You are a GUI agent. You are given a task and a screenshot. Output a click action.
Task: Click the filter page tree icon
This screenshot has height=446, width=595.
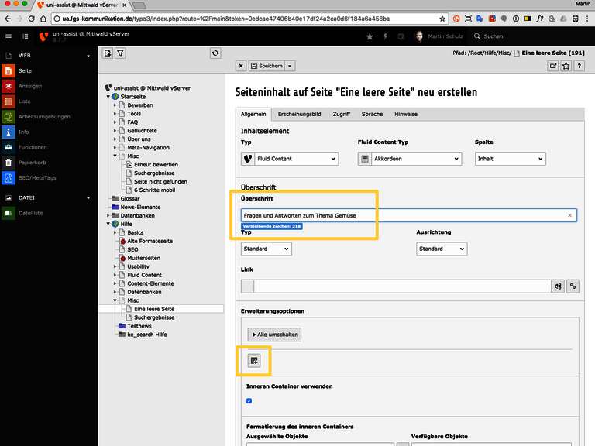click(120, 53)
